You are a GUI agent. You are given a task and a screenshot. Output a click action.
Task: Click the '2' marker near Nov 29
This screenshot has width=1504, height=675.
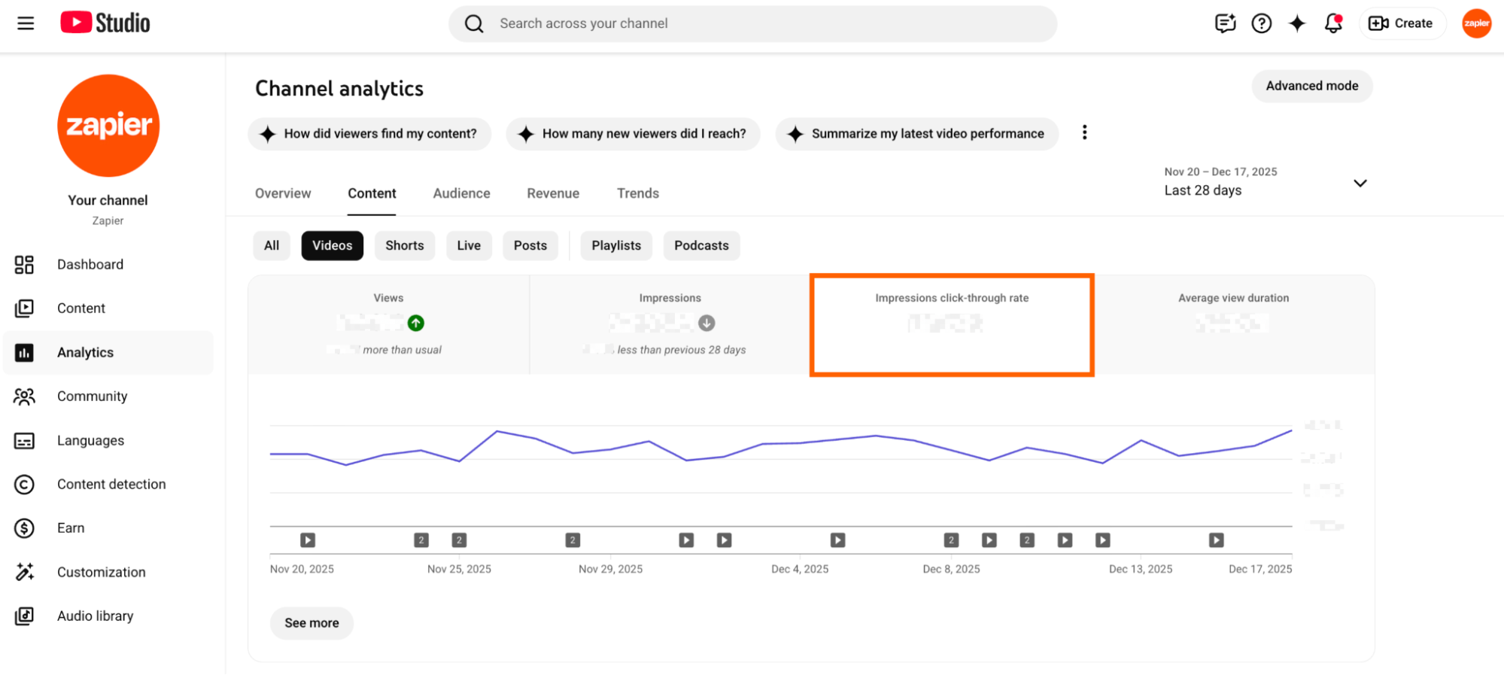point(573,540)
